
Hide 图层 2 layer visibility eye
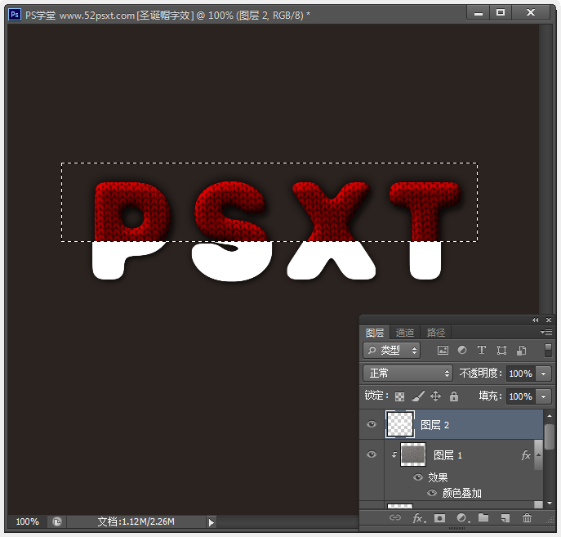(x=372, y=424)
